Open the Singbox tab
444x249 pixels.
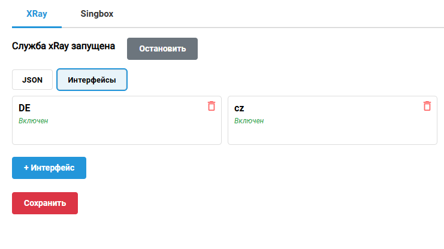click(x=97, y=14)
